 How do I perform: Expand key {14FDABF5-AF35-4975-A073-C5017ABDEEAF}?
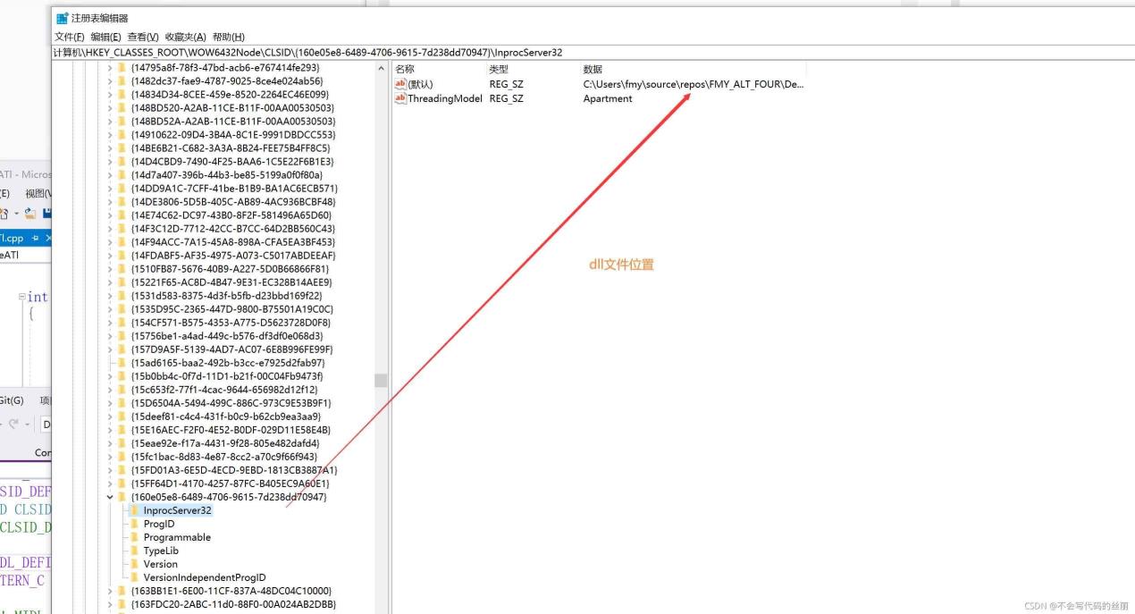click(110, 256)
